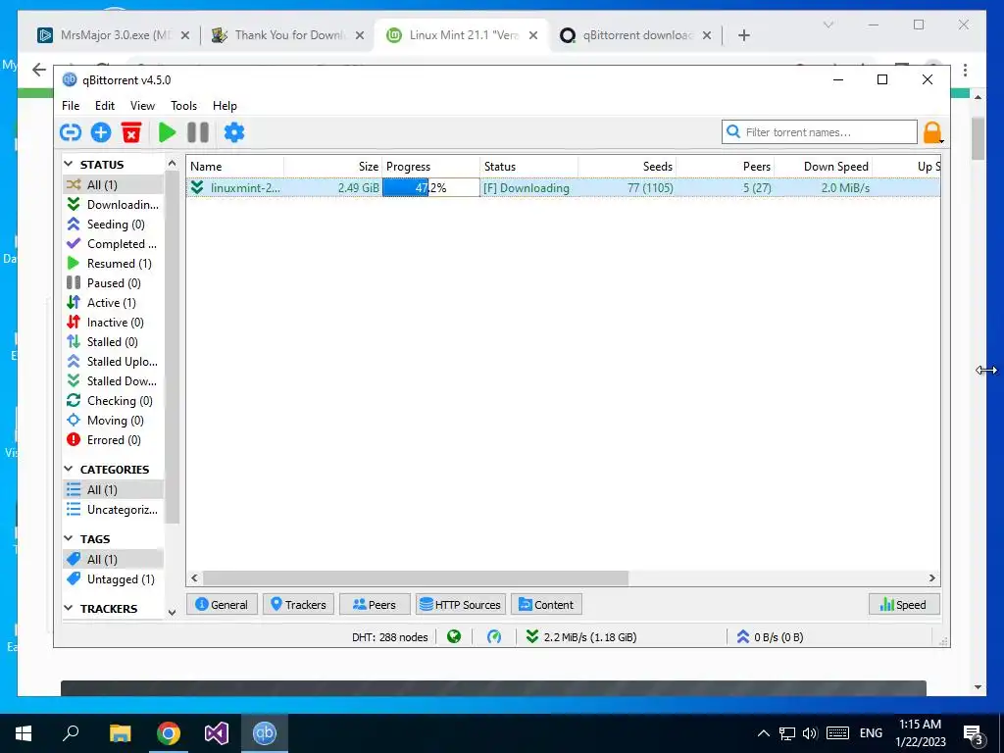Select Resumed (1) filter
Screen dimensions: 1004x753
point(114,263)
